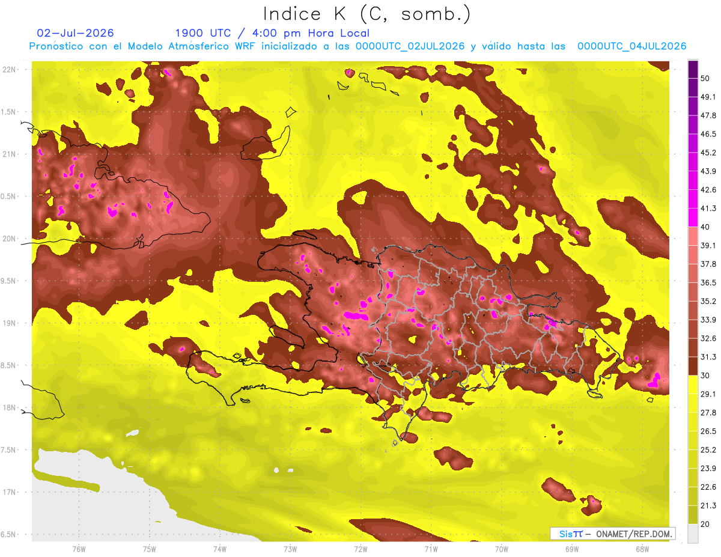Click the magenta swatch between 40 and 41.3
This screenshot has width=721, height=557.
pos(693,218)
